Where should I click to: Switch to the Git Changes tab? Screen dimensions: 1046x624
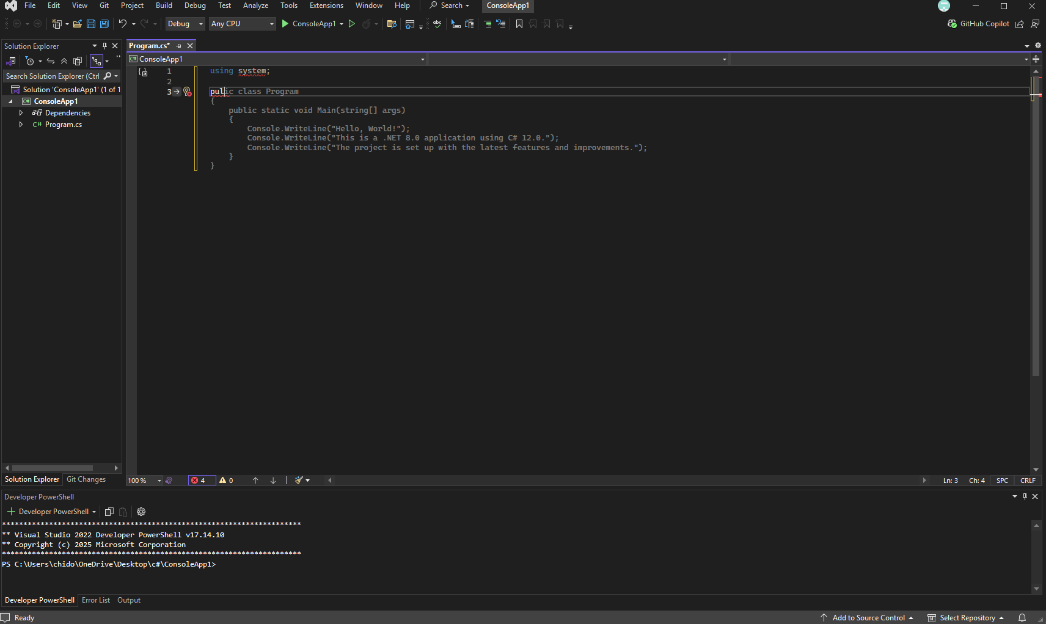click(86, 479)
